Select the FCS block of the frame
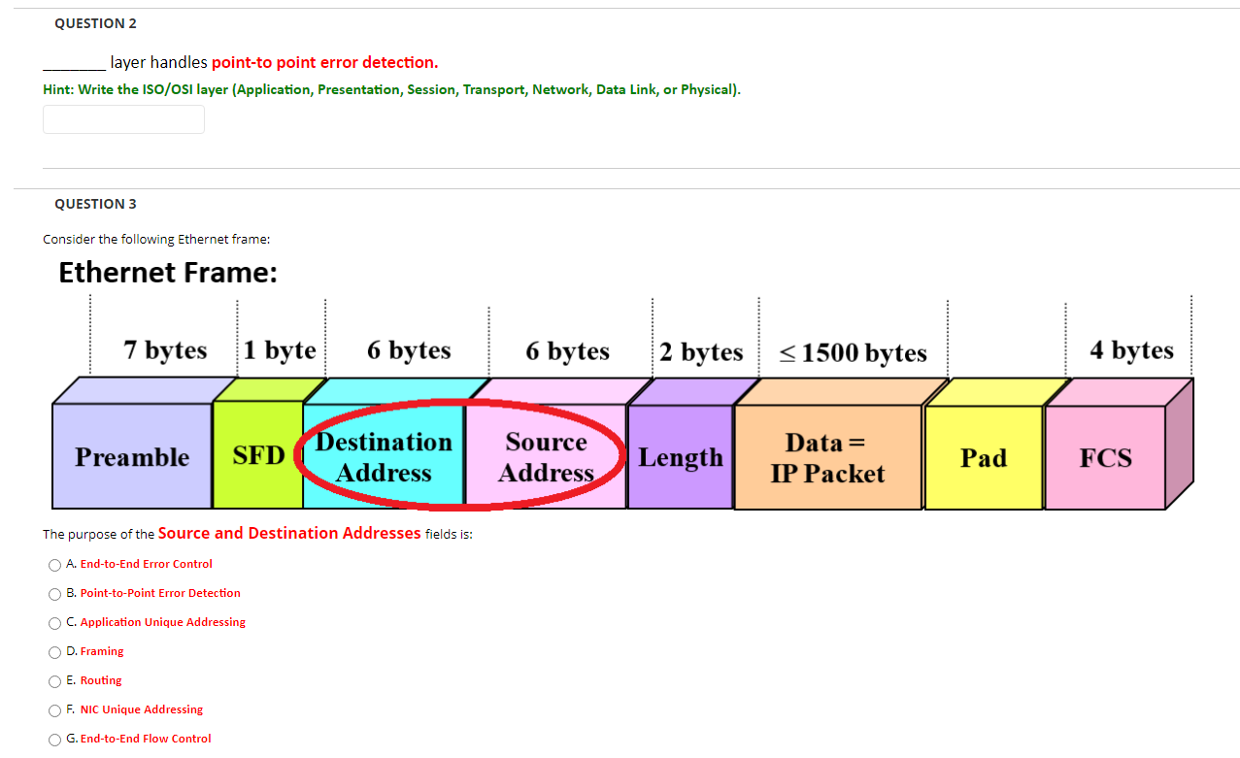This screenshot has width=1240, height=758. coord(1107,457)
